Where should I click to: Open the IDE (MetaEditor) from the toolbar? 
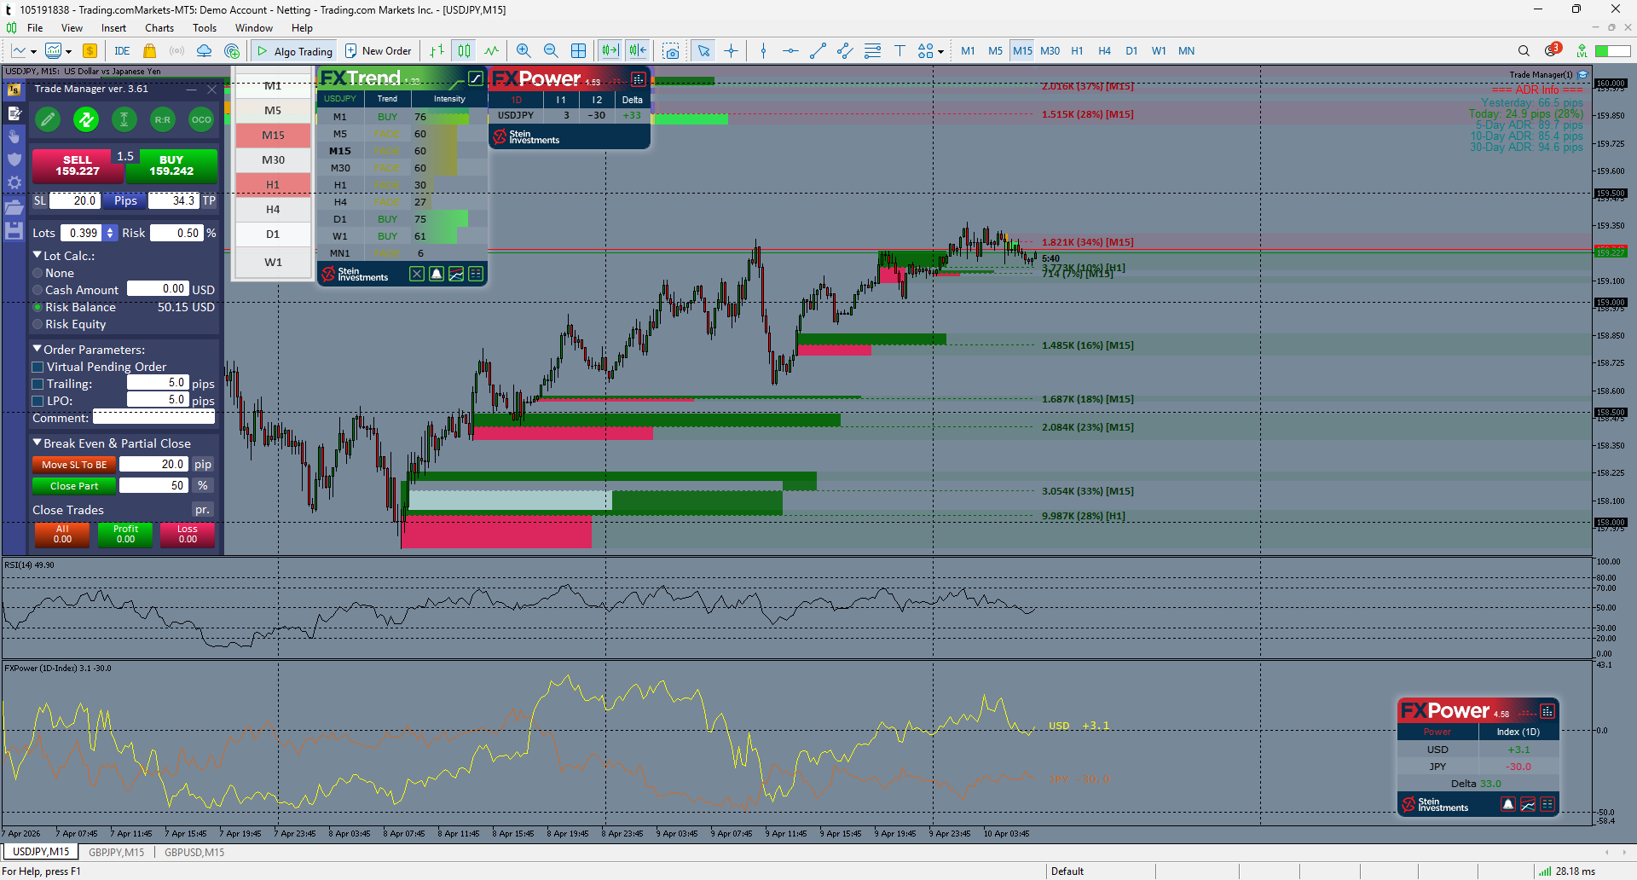[122, 51]
